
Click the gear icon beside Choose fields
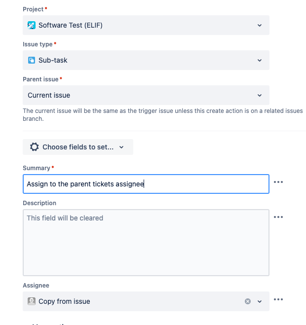(34, 147)
